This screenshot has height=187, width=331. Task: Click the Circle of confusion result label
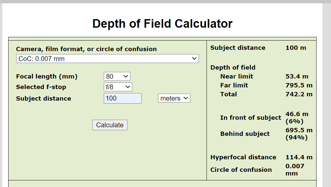click(x=241, y=170)
